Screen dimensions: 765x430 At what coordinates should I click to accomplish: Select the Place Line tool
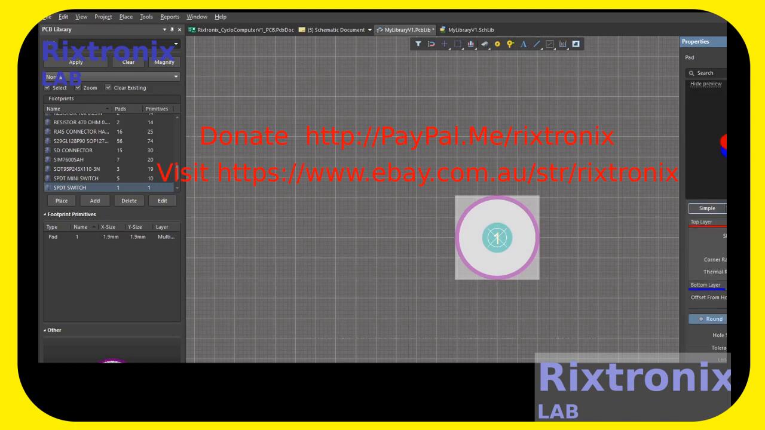pyautogui.click(x=537, y=44)
